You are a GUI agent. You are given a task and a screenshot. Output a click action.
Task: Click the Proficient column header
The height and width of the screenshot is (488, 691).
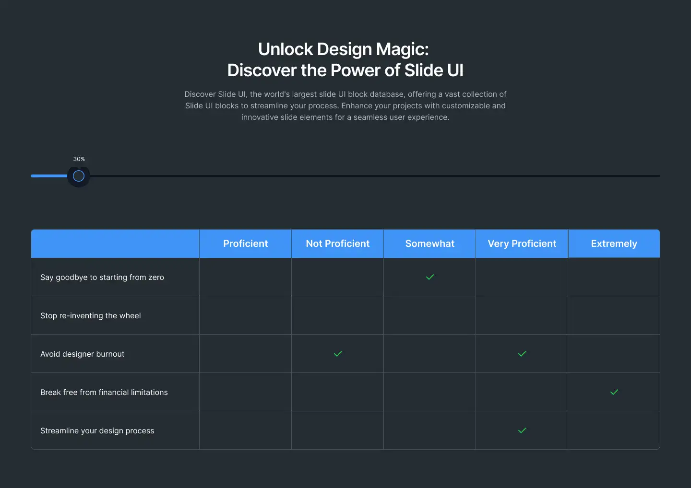(x=246, y=244)
